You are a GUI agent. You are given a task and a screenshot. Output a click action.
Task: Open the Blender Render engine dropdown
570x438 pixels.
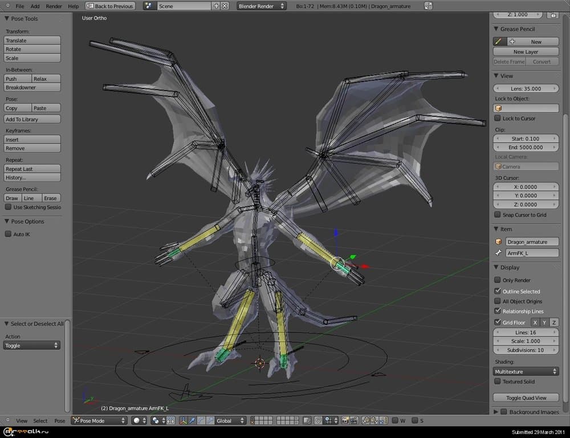(263, 6)
